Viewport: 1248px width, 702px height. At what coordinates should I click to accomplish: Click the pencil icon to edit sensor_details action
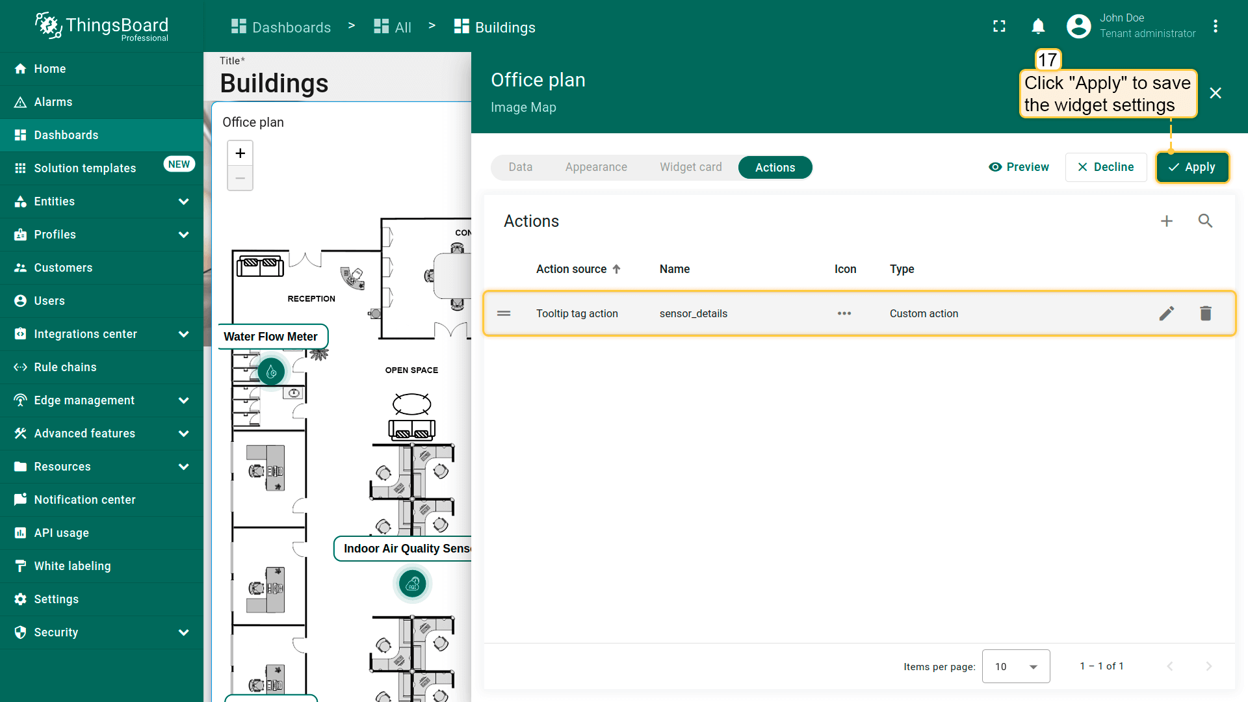pos(1167,313)
